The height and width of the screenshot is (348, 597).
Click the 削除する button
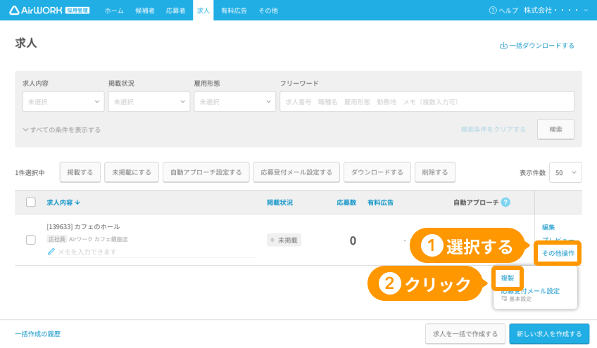(435, 172)
